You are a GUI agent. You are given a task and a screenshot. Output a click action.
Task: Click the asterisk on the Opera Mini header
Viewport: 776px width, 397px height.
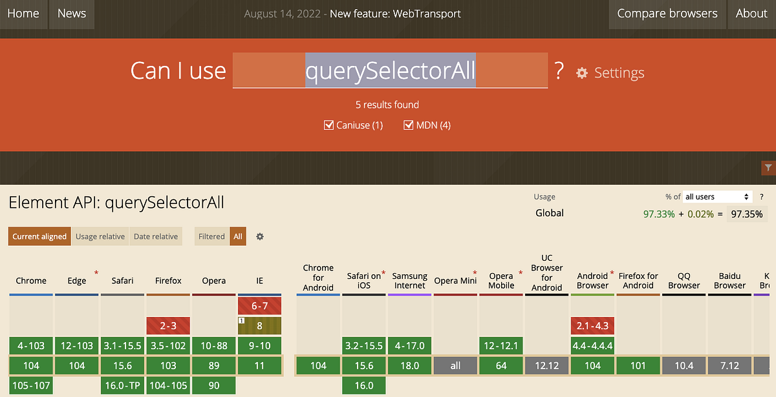point(473,271)
